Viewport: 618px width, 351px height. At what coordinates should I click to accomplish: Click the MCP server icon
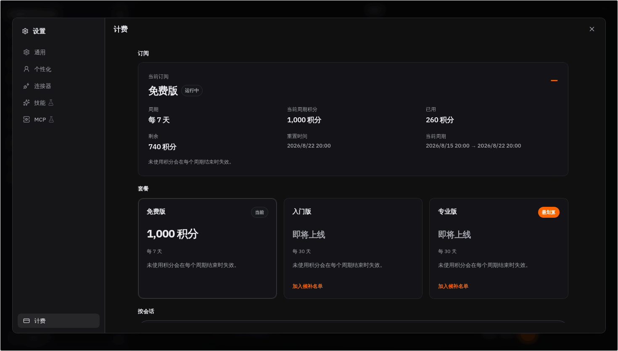point(26,119)
